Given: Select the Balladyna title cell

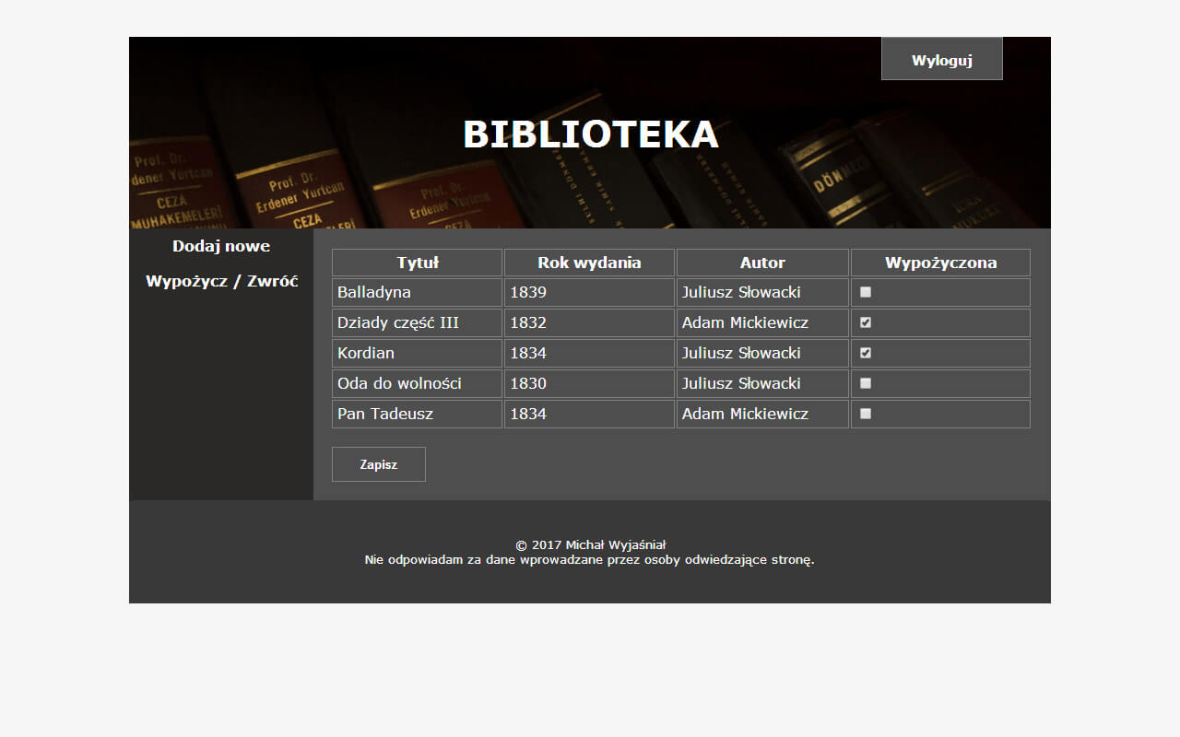Looking at the screenshot, I should pyautogui.click(x=417, y=291).
